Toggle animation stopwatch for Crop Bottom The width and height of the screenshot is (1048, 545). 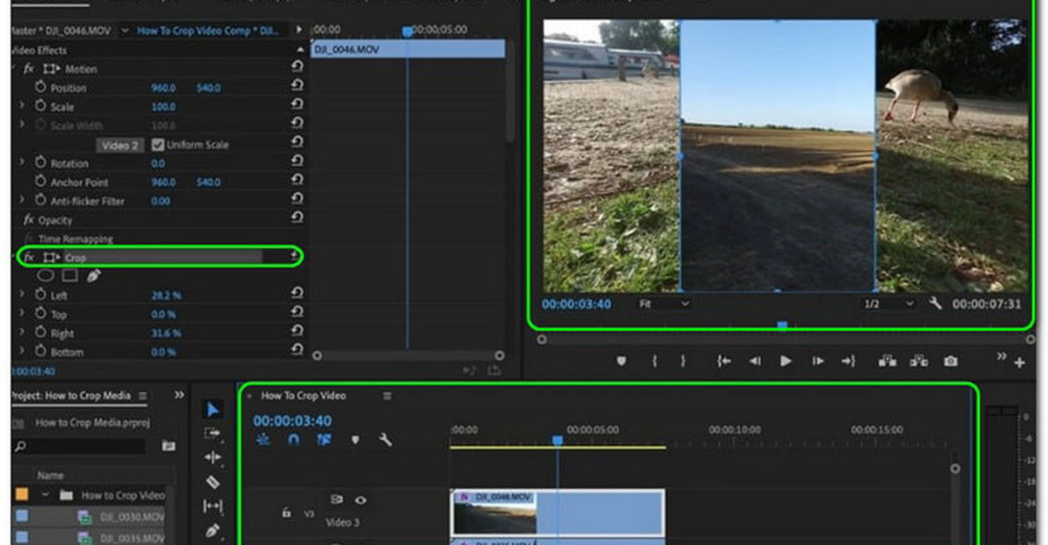(x=40, y=351)
